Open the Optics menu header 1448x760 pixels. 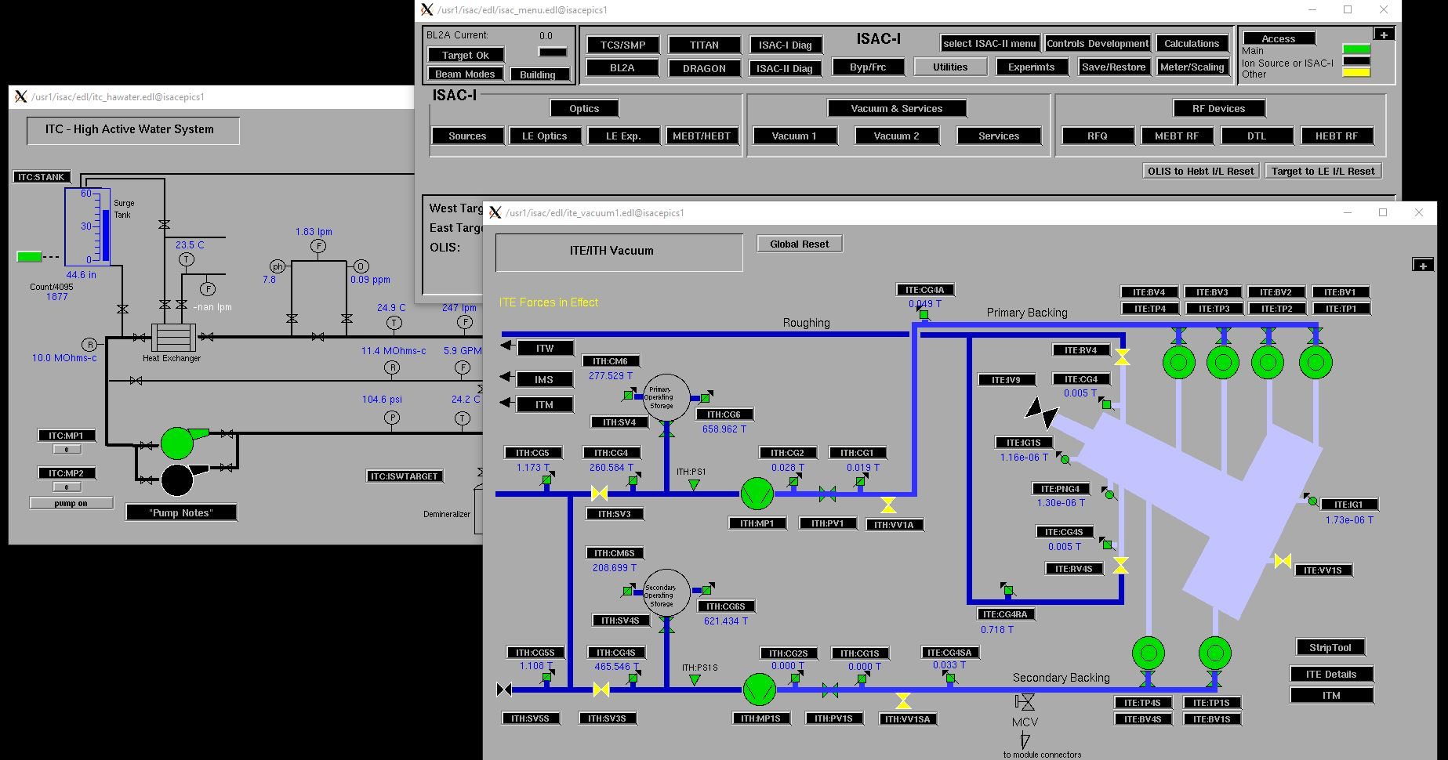click(x=584, y=108)
